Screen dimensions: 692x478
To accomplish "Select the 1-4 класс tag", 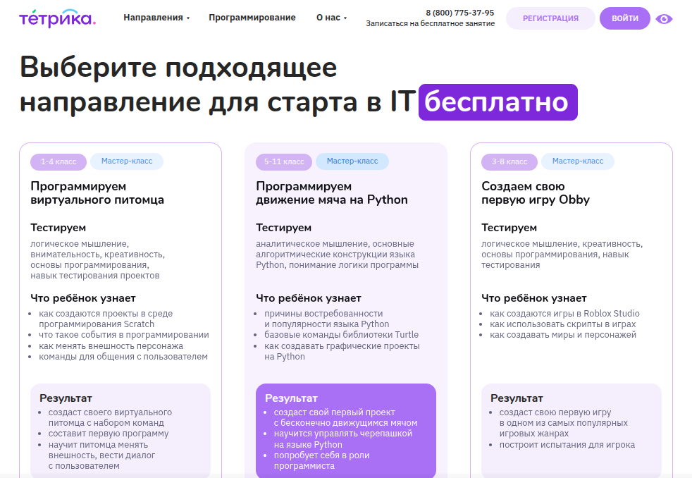I will click(57, 161).
